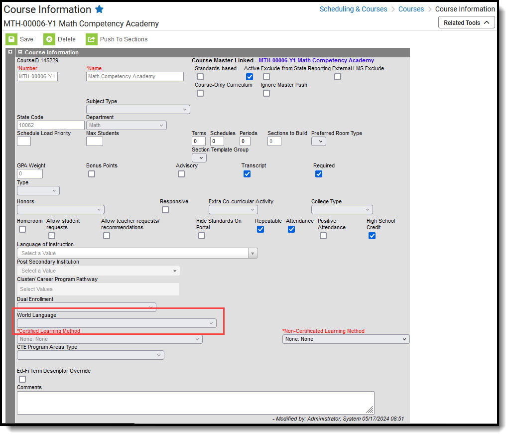511x438 pixels.
Task: Toggle the Active checkbox
Action: click(250, 77)
